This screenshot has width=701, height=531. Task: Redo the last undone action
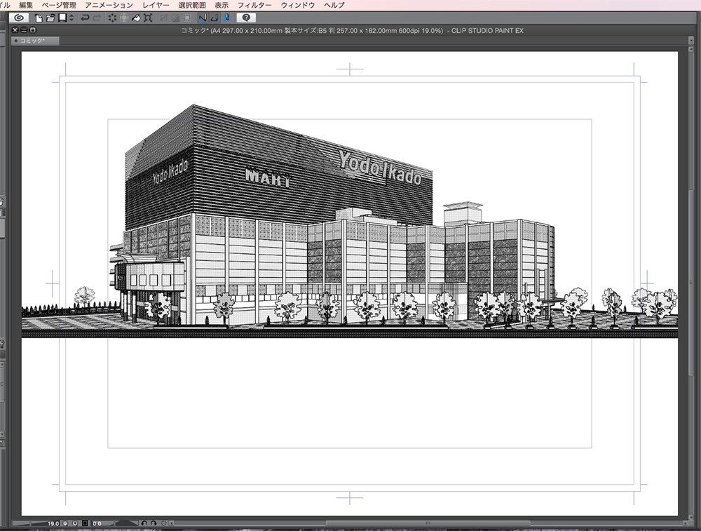(97, 18)
